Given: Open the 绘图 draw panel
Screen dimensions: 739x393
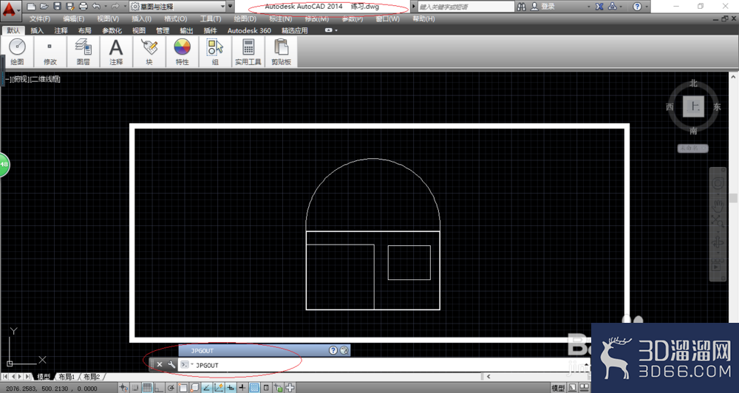Looking at the screenshot, I should click(x=17, y=52).
